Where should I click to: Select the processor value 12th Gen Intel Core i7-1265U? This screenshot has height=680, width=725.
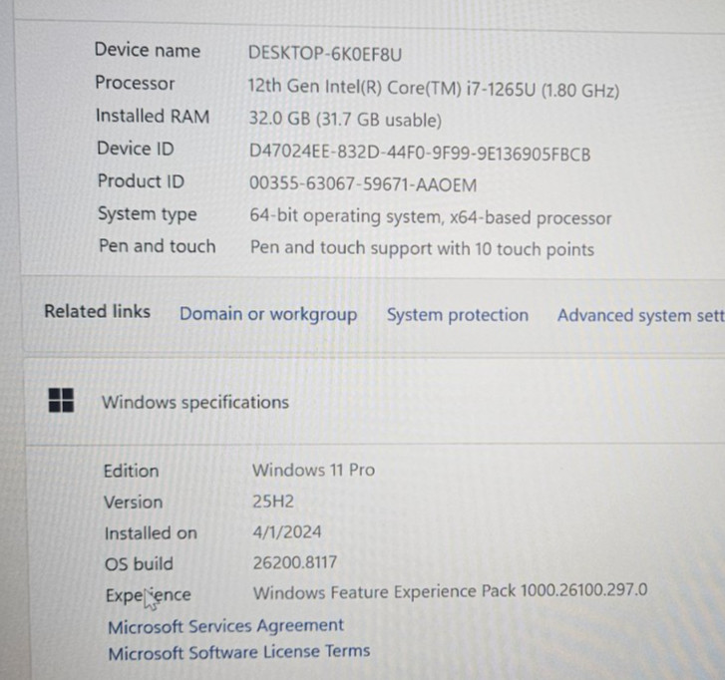pyautogui.click(x=433, y=88)
